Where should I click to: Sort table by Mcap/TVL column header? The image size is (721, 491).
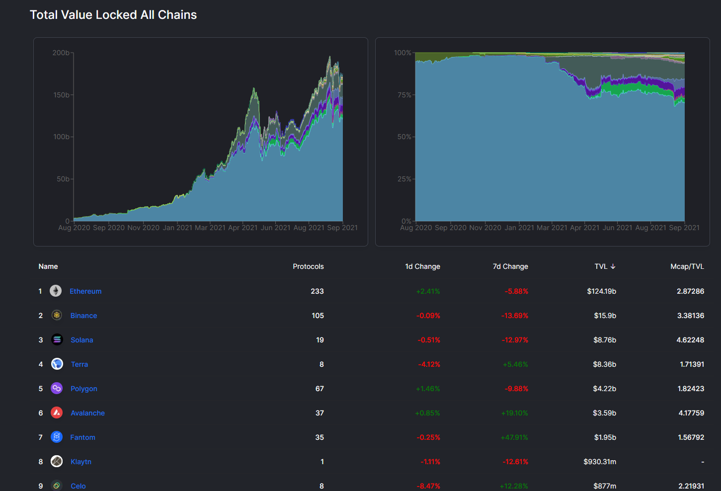[x=687, y=266]
